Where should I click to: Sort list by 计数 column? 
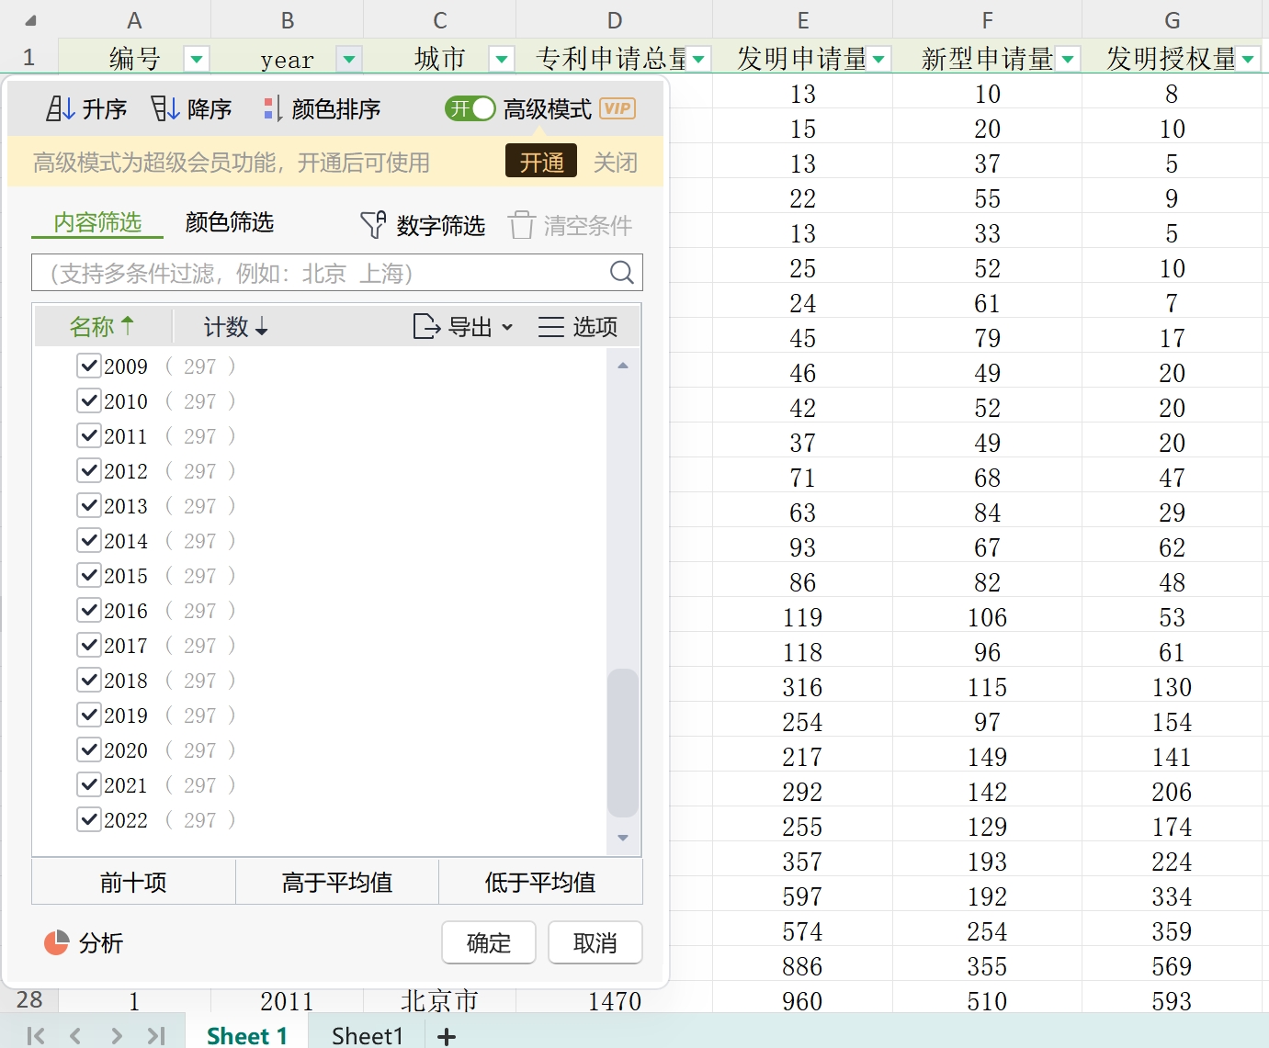click(235, 327)
